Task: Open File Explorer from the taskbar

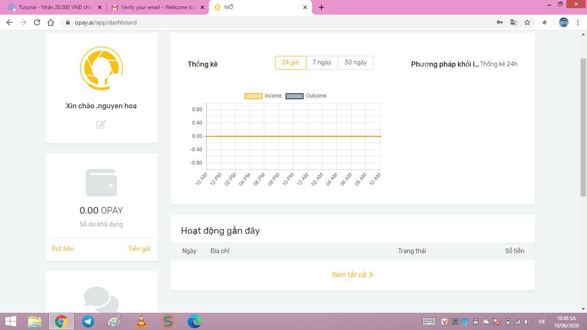Action: [35, 321]
